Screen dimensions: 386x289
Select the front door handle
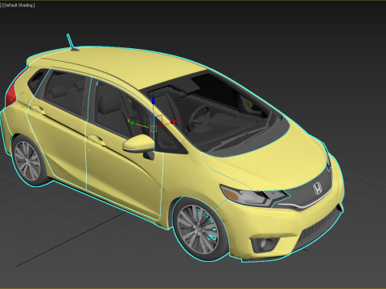tap(96, 140)
